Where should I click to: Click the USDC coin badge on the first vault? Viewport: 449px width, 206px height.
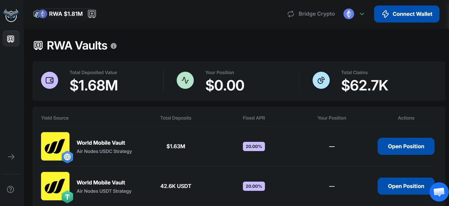pyautogui.click(x=67, y=157)
